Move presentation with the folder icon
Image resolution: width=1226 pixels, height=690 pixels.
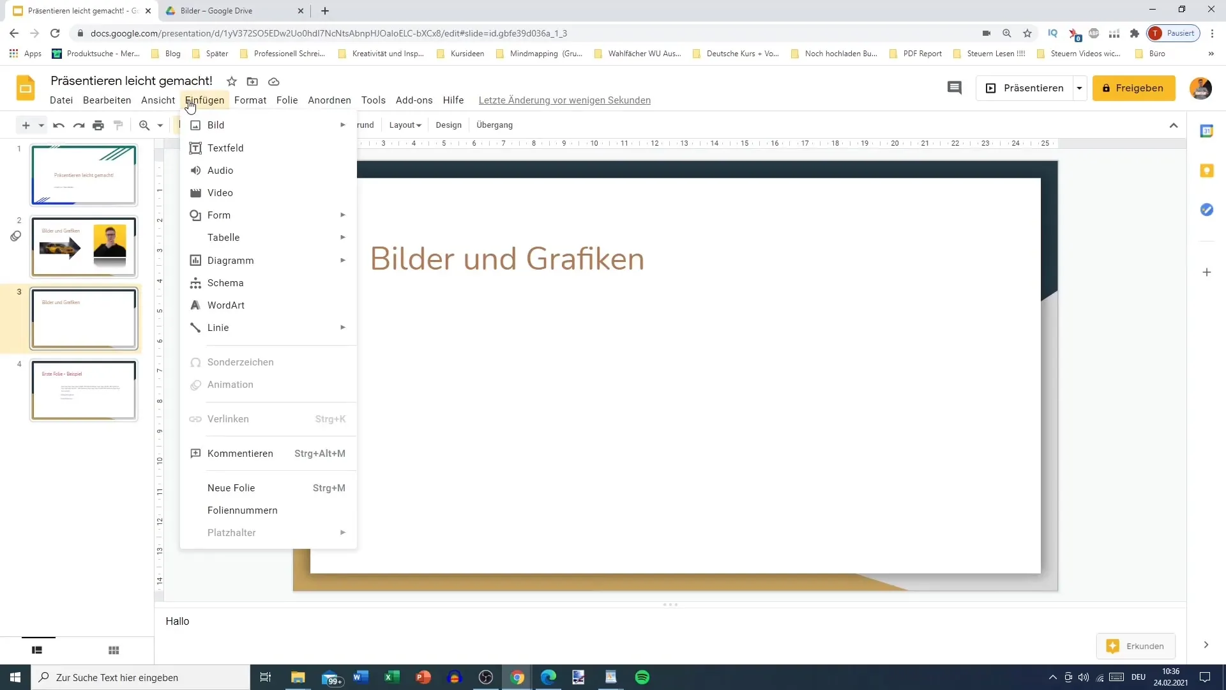pos(253,81)
